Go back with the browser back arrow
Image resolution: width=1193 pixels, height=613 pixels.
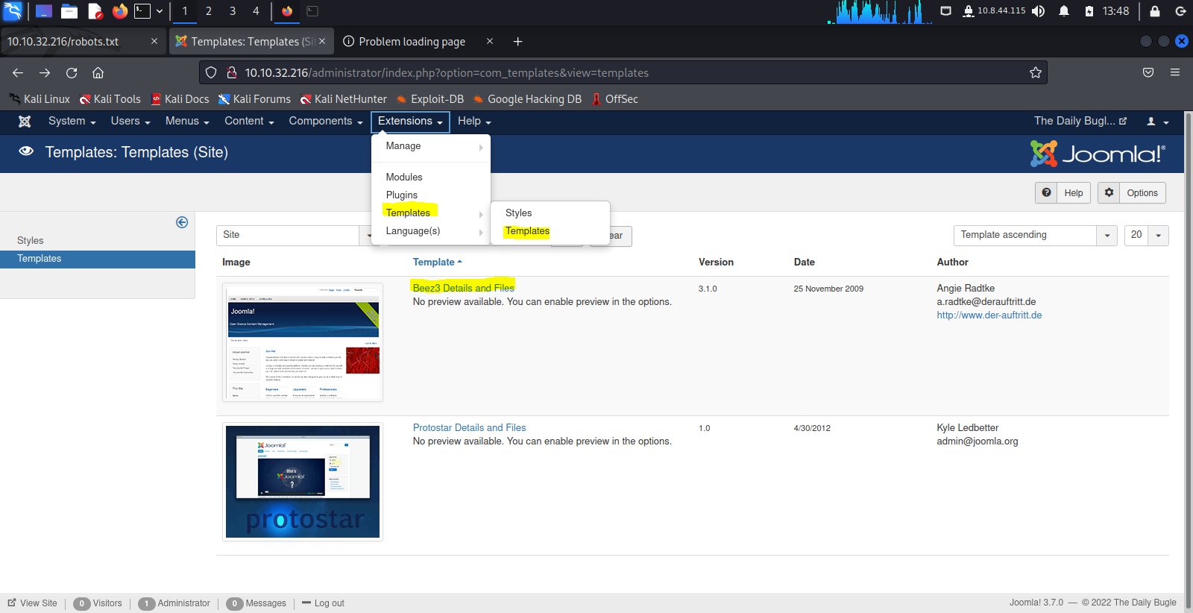(18, 73)
